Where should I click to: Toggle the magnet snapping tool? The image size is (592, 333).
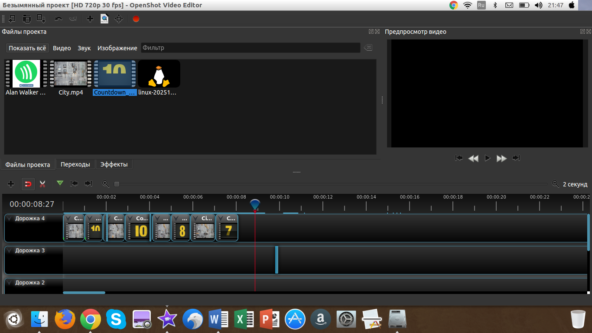tap(28, 184)
